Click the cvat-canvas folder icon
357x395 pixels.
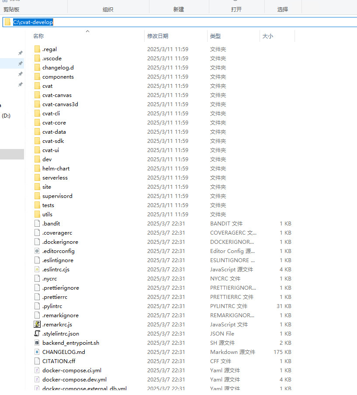tap(37, 95)
